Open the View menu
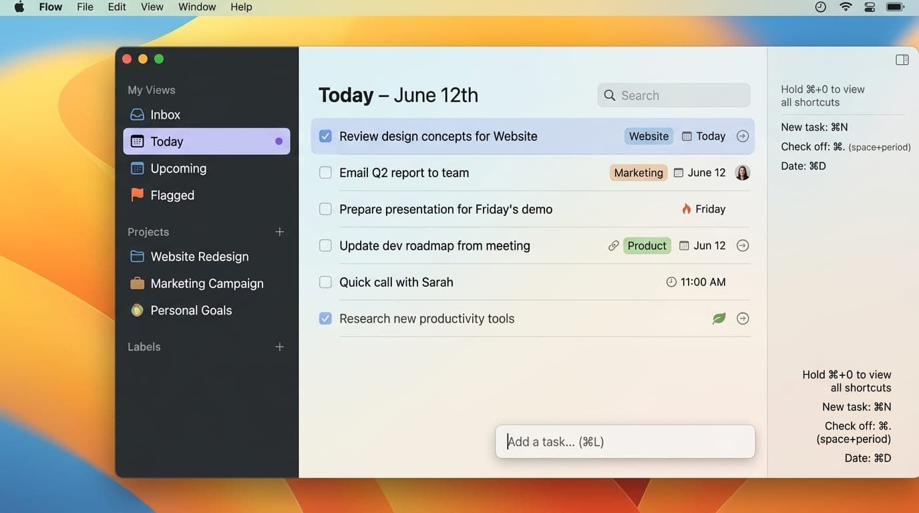 pyautogui.click(x=152, y=7)
